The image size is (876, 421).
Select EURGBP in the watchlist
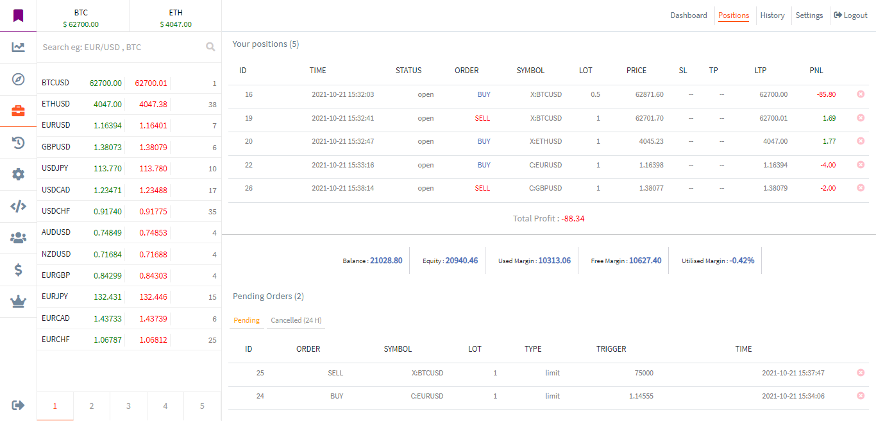point(129,275)
